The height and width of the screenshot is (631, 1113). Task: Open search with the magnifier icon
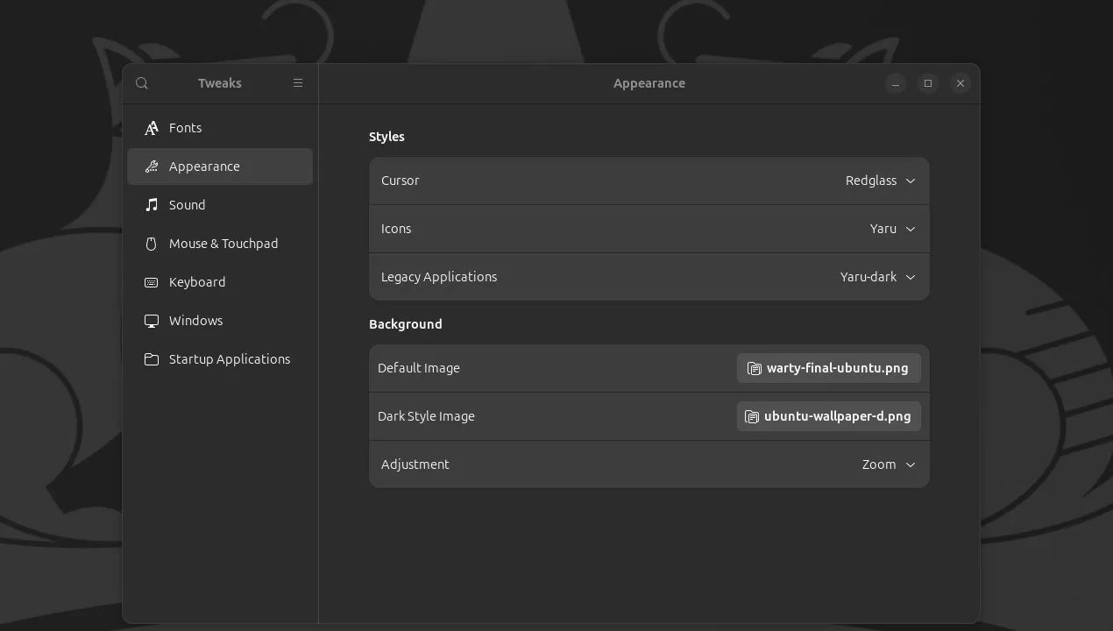(x=141, y=82)
